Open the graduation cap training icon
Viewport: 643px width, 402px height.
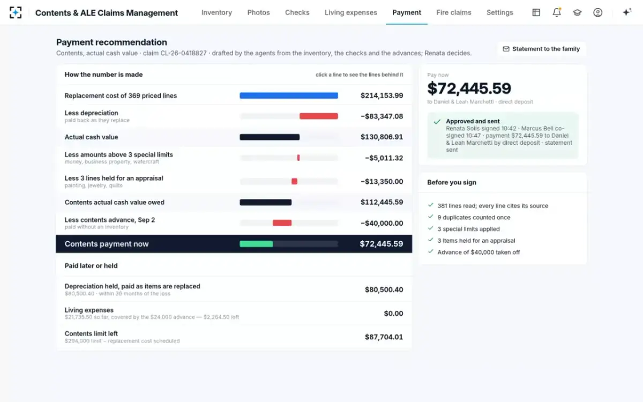coord(577,12)
